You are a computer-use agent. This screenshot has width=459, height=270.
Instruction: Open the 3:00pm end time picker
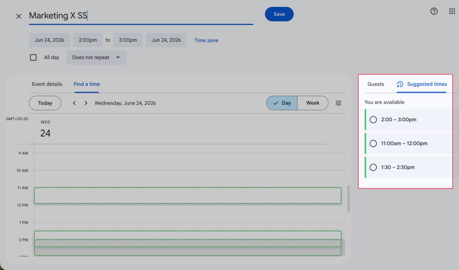[128, 40]
